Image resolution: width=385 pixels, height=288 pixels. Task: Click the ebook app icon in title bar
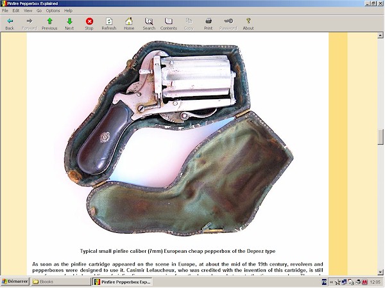(4, 3)
